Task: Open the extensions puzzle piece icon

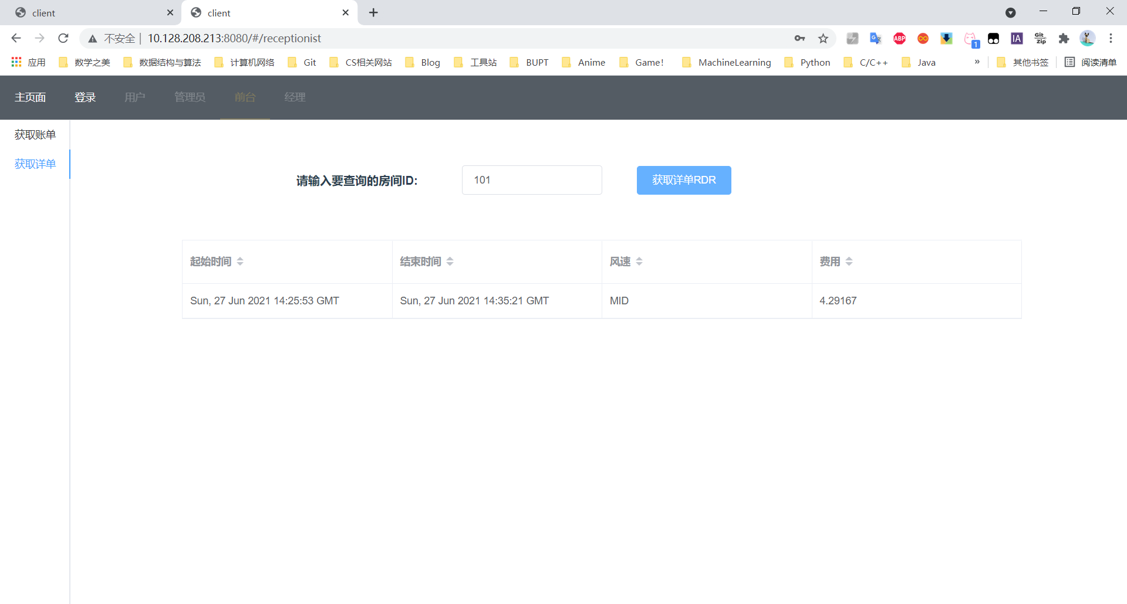Action: (x=1064, y=38)
